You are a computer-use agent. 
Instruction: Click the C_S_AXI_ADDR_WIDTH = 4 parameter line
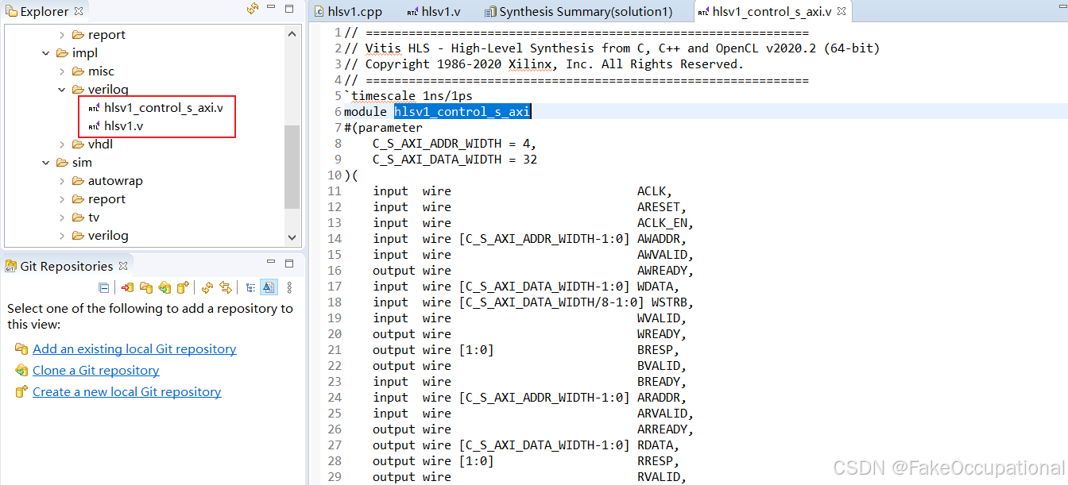click(455, 144)
